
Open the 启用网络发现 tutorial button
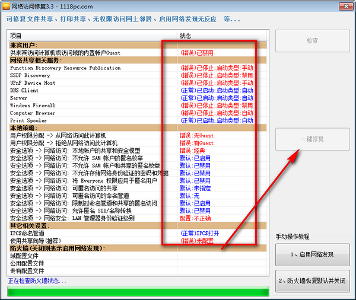(x=313, y=254)
